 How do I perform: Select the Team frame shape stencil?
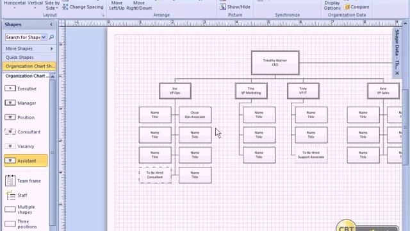(23, 181)
